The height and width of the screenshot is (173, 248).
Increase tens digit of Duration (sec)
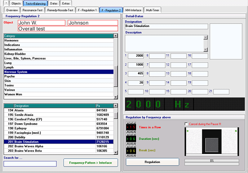coord(131,135)
